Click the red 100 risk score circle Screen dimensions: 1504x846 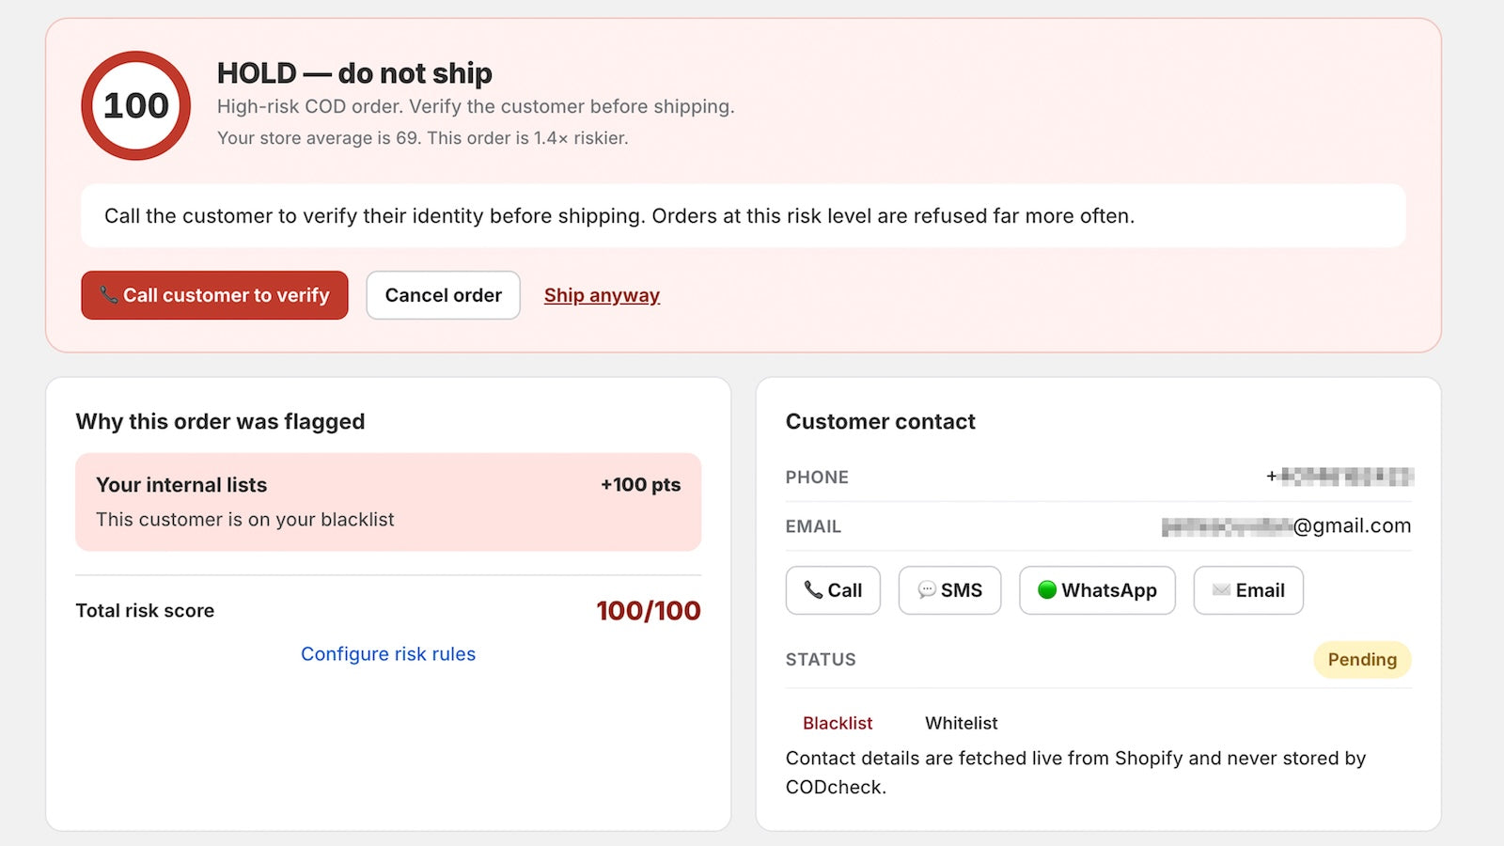(x=136, y=105)
